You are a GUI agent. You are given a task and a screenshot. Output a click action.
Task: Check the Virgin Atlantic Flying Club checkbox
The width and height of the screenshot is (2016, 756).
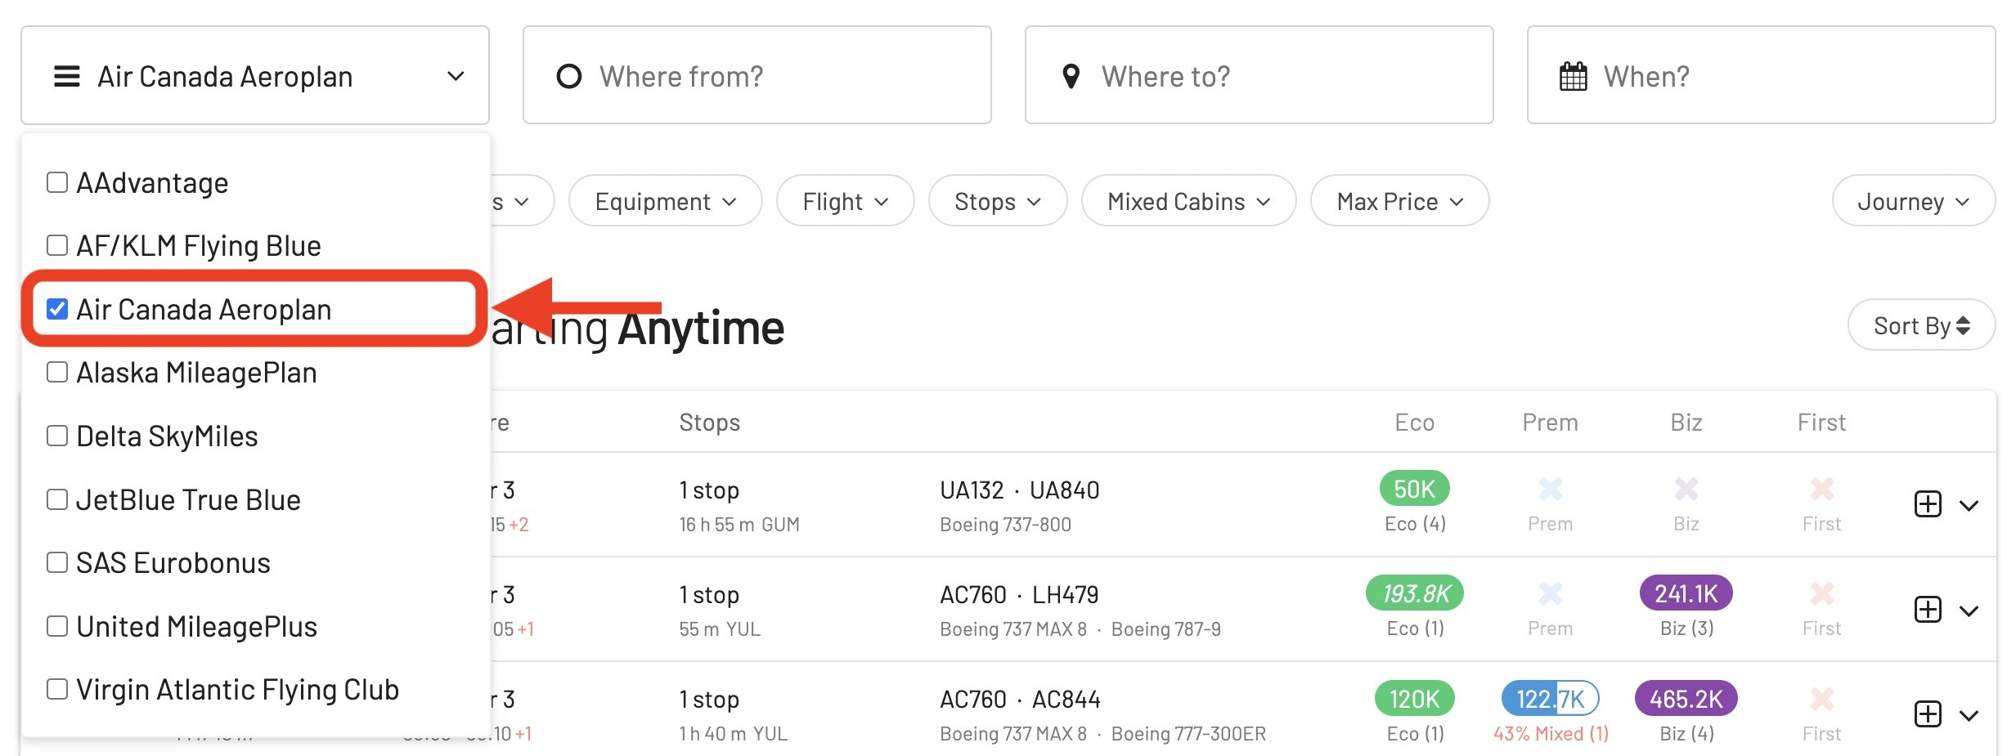[x=57, y=689]
